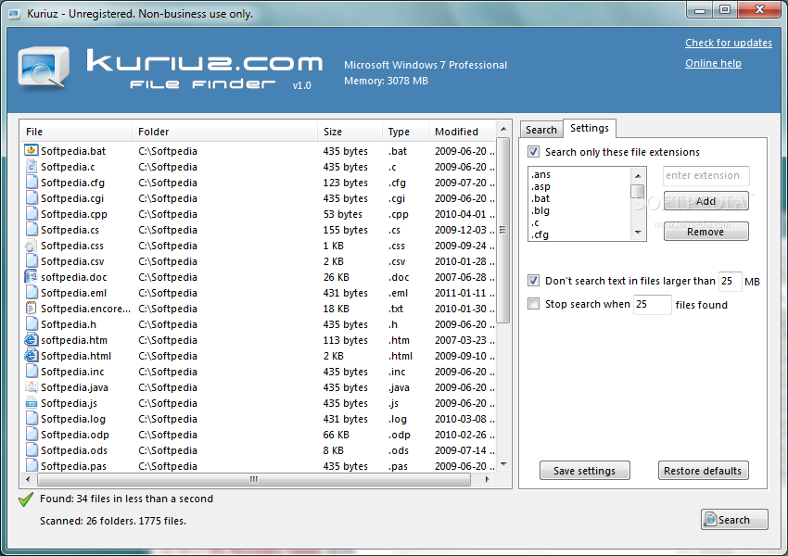Click the Restore defaults button

[703, 471]
